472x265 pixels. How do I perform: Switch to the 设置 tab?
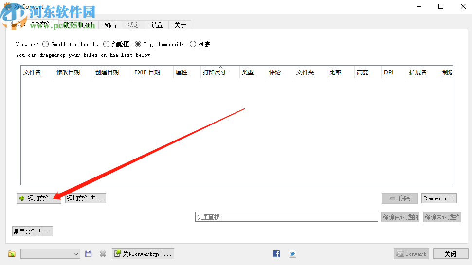(157, 25)
